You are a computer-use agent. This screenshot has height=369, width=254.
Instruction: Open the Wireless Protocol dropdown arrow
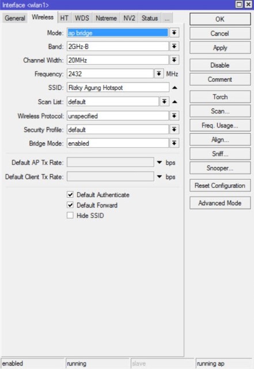pyautogui.click(x=174, y=116)
